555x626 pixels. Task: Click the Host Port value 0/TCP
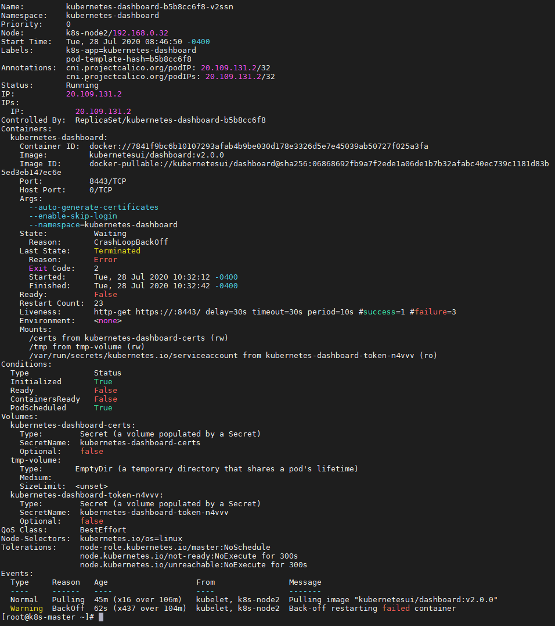[x=100, y=189]
